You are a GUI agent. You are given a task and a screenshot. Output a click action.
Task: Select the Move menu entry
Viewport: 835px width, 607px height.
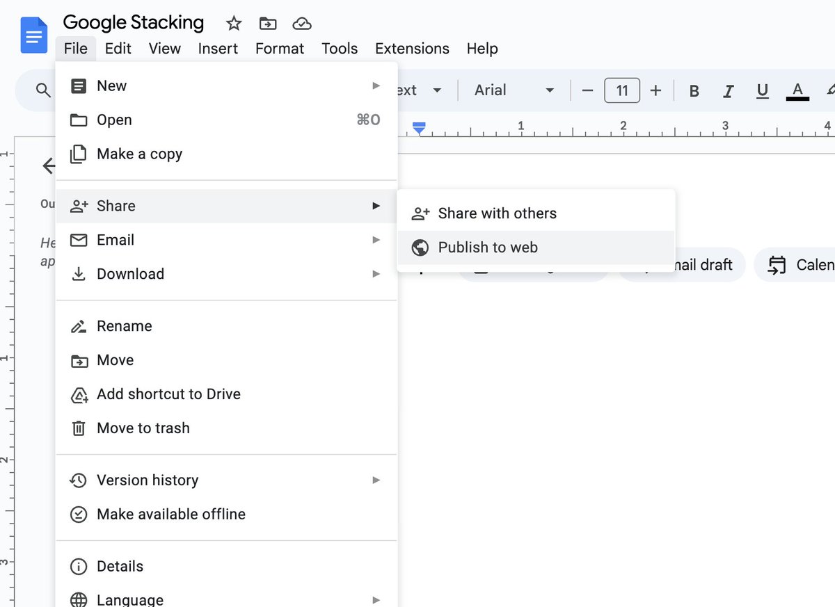point(226,360)
